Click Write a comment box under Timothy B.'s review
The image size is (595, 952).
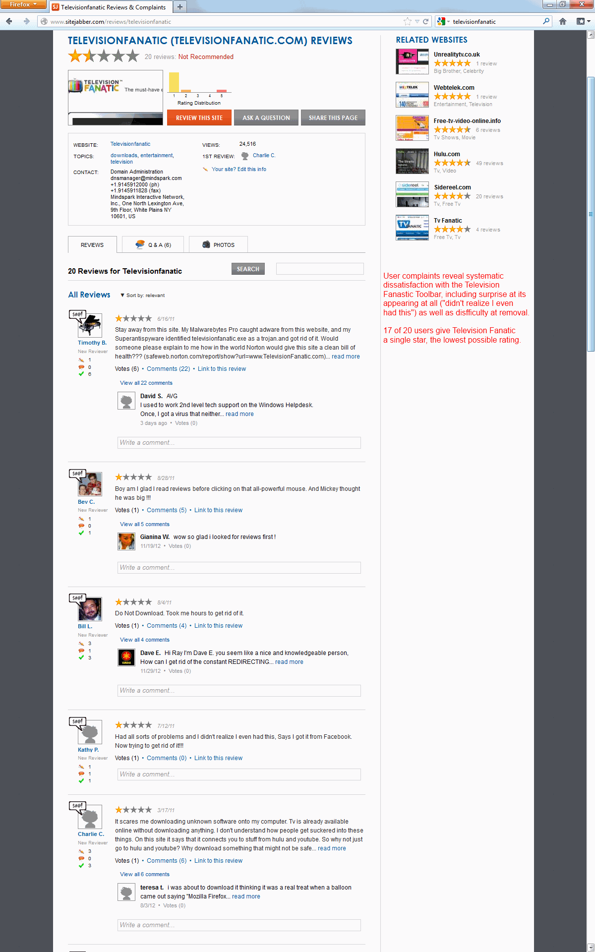(x=239, y=443)
